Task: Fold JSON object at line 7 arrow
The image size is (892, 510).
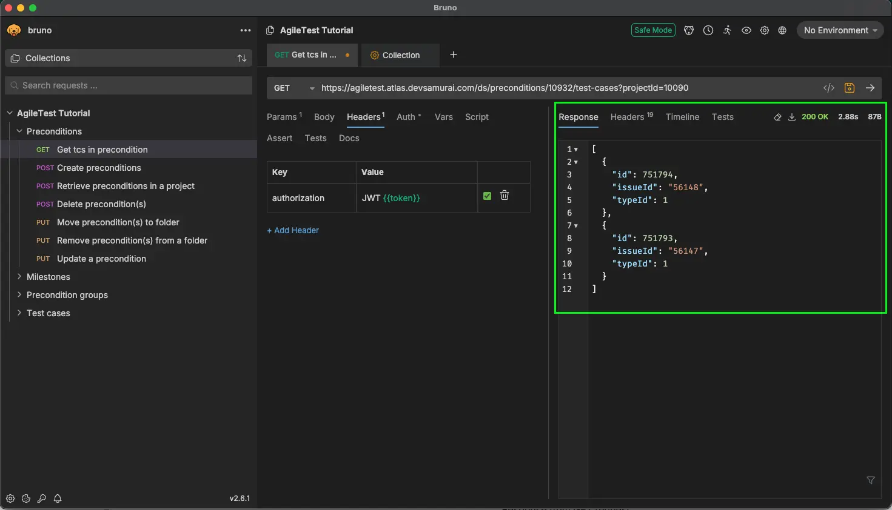Action: [576, 225]
